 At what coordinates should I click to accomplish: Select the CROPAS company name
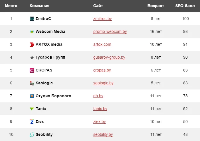click(44, 70)
